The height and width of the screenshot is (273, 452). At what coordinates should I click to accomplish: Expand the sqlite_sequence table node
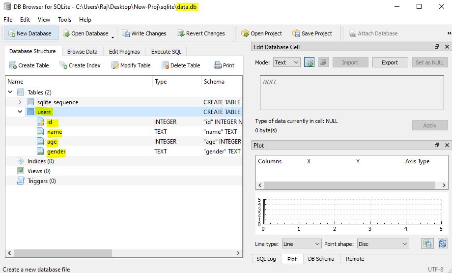(20, 102)
